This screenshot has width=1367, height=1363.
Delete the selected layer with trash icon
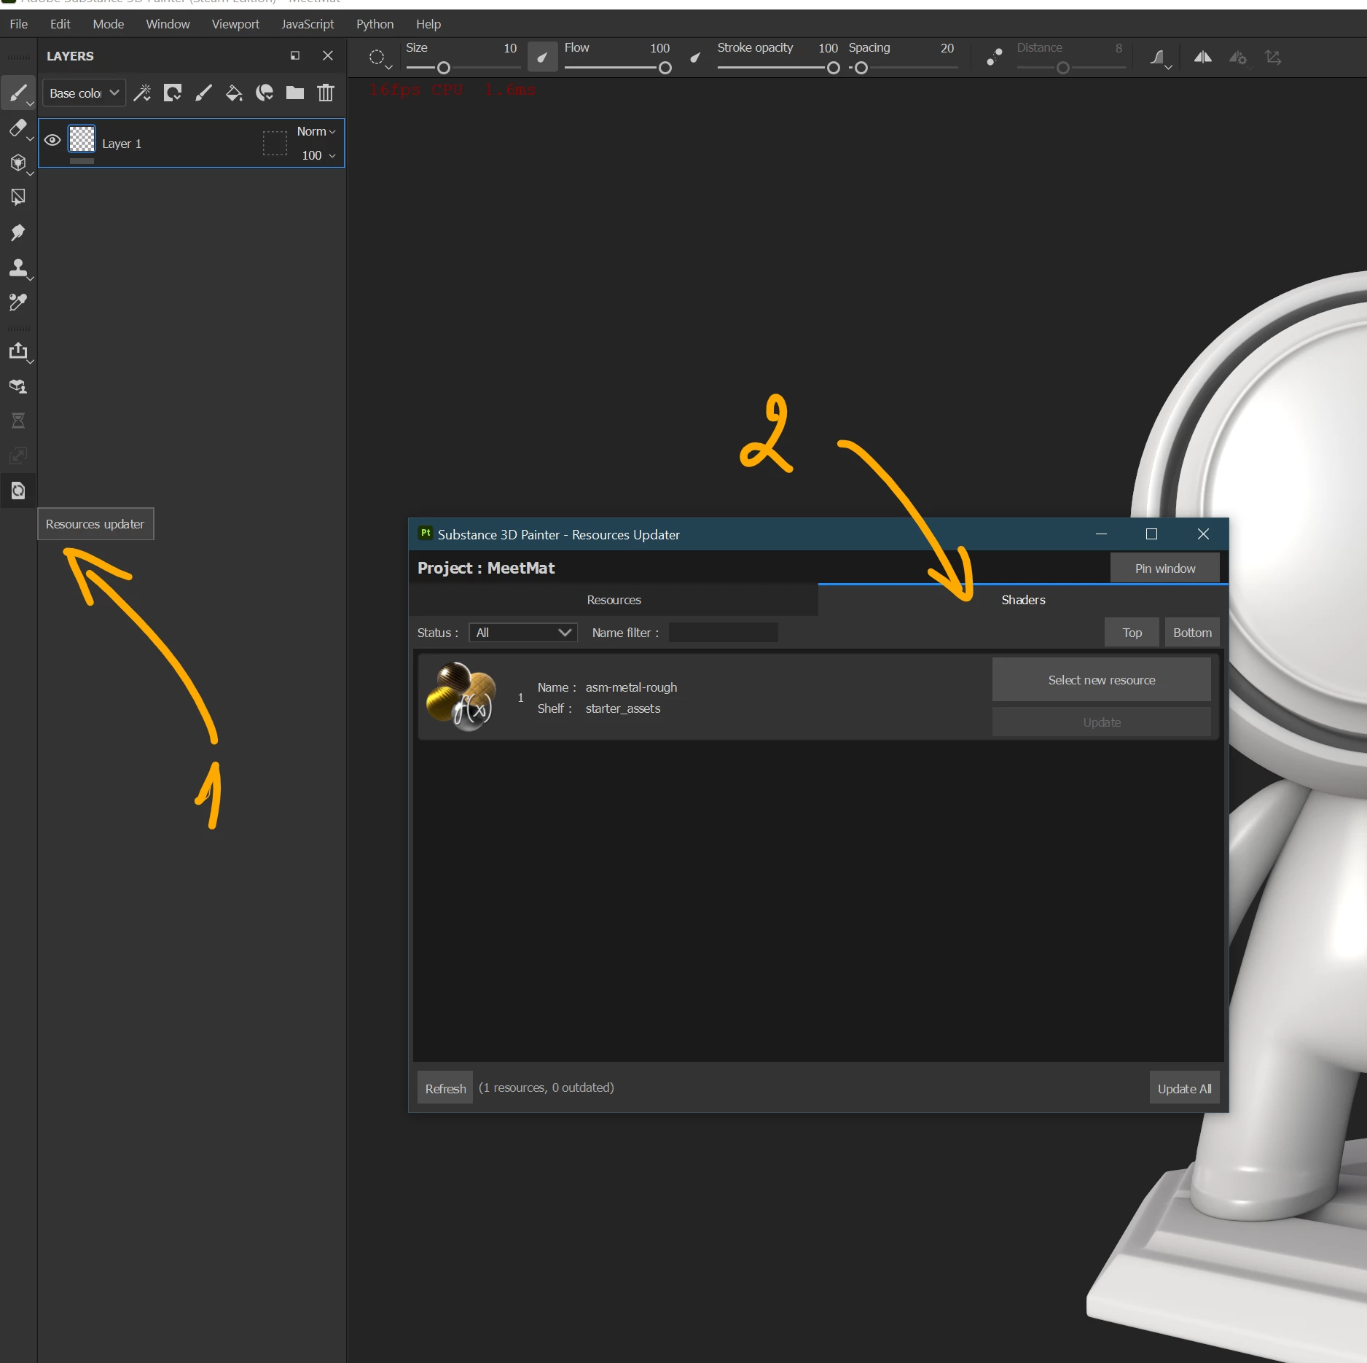pos(326,93)
